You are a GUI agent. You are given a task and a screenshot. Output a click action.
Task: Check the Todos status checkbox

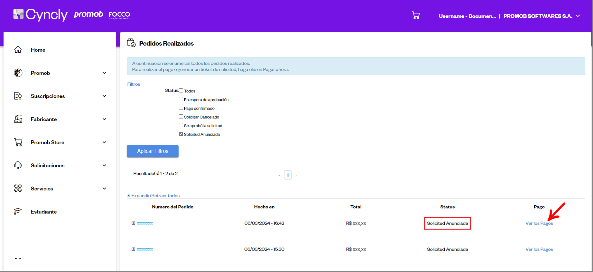pyautogui.click(x=181, y=91)
